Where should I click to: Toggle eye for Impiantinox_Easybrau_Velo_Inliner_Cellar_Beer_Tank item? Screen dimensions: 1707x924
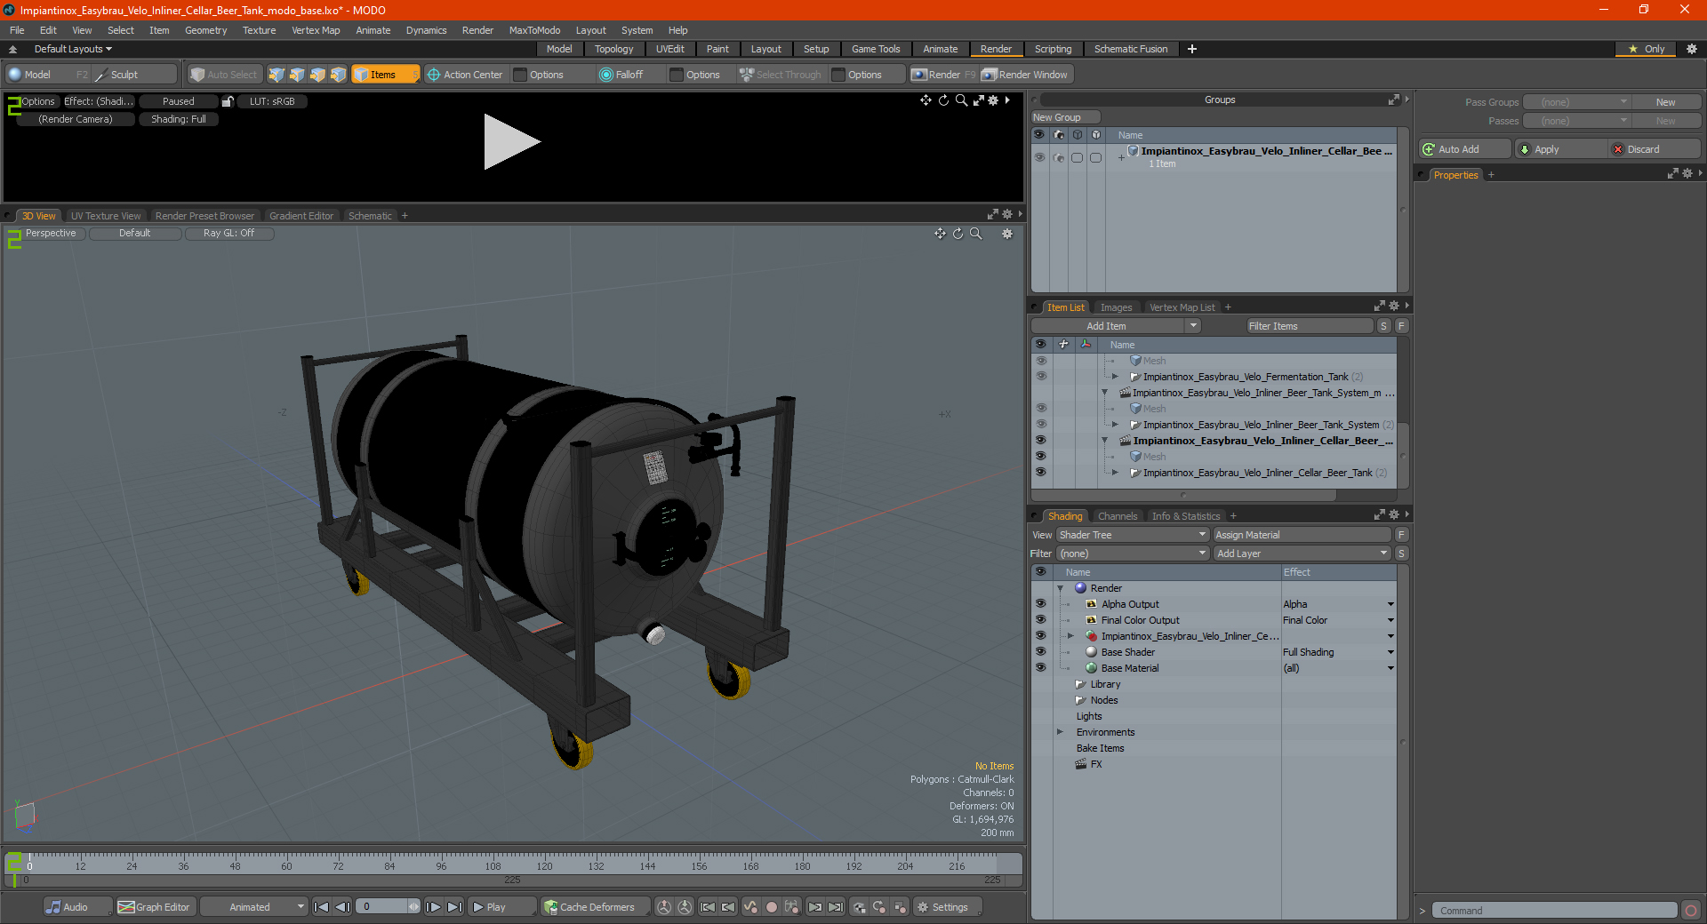coord(1040,473)
